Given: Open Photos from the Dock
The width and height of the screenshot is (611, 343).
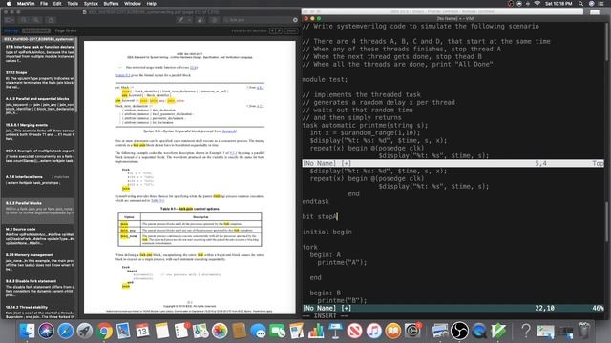Looking at the screenshot, I should point(220,331).
